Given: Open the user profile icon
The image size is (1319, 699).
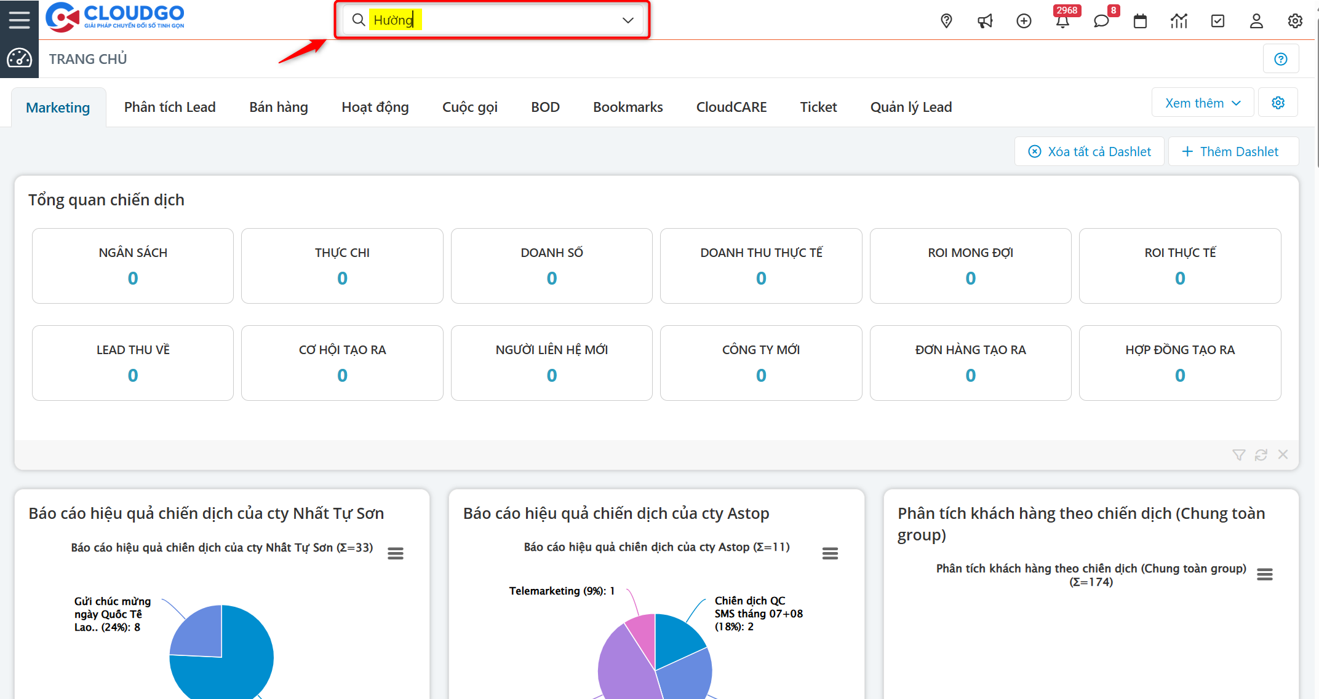Looking at the screenshot, I should pos(1256,21).
